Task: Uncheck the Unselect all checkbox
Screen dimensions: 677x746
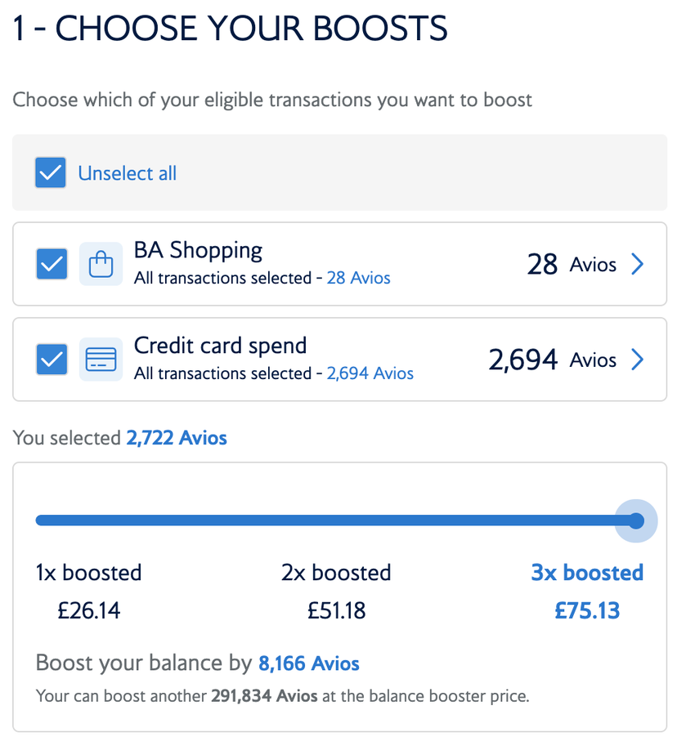Action: click(51, 172)
